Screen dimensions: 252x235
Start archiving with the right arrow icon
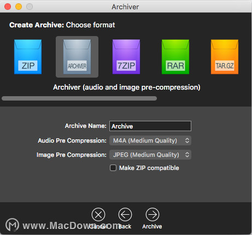[153, 215]
